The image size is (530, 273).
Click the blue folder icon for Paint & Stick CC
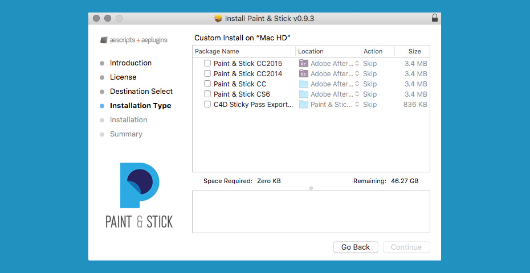(304, 84)
